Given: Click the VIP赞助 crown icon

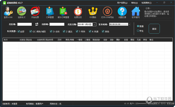Looking at the screenshot, I should coord(93,12).
